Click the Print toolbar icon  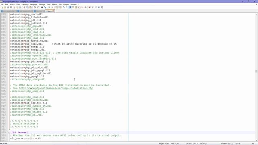click(x=20, y=7)
